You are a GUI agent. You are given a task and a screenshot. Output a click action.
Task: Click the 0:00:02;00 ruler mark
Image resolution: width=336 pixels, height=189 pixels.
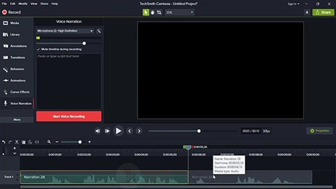pyautogui.click(x=84, y=155)
